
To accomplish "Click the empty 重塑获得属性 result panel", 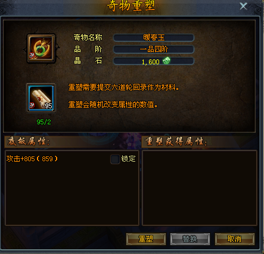I will click(x=200, y=188).
